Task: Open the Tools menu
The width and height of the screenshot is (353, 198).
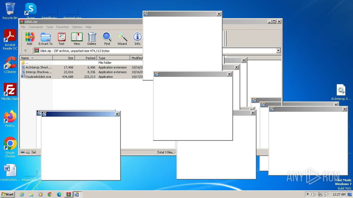Action: (50, 27)
